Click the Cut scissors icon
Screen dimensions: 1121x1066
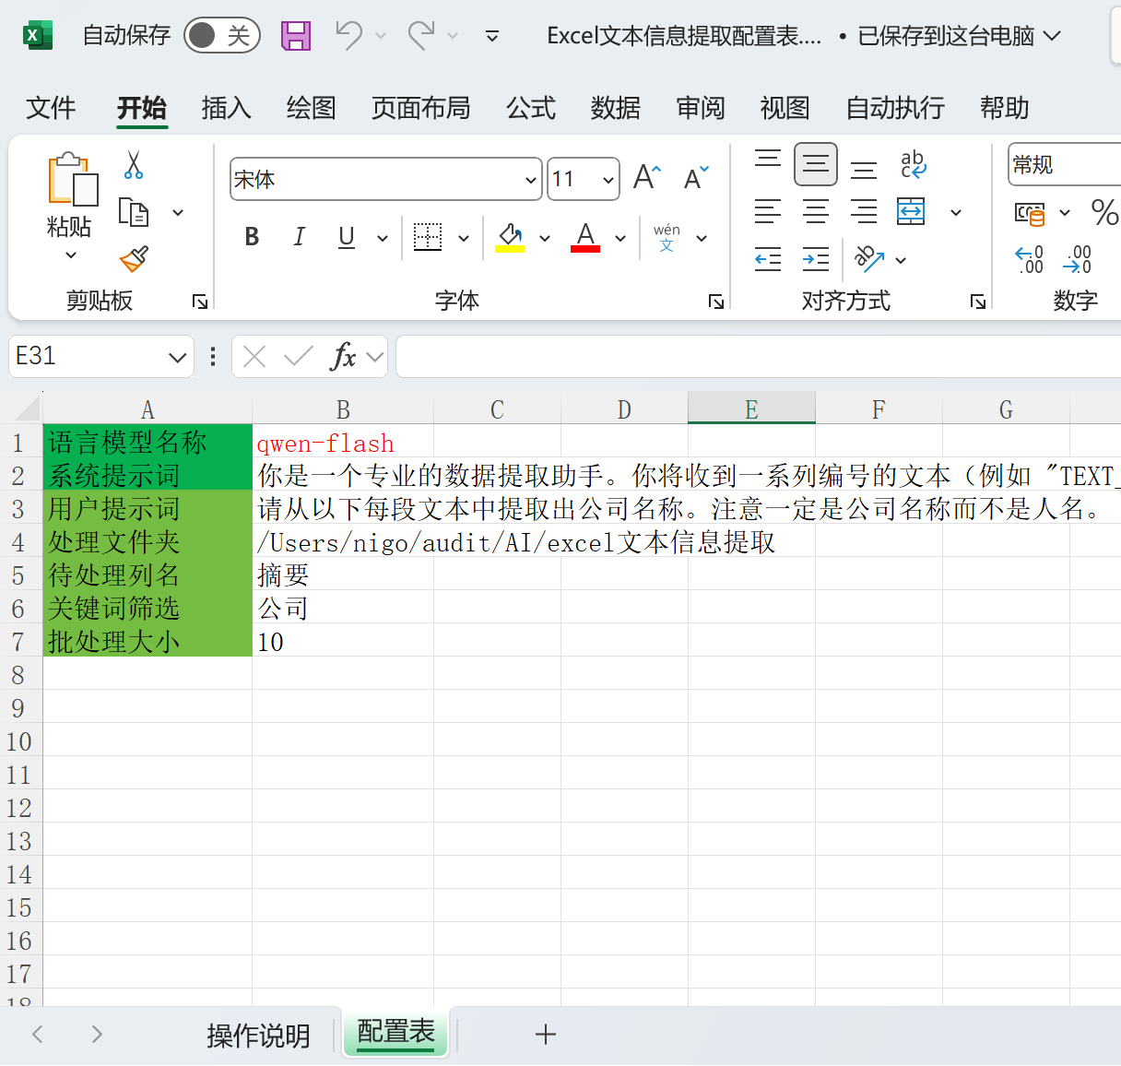[x=134, y=165]
